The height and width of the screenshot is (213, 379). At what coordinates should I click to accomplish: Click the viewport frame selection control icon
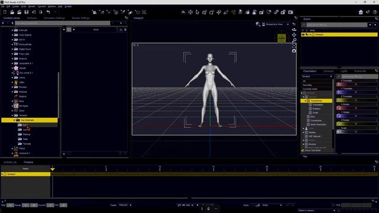294,46
